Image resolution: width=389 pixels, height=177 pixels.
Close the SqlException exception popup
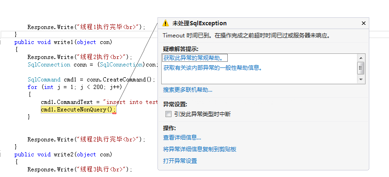pyautogui.click(x=363, y=23)
